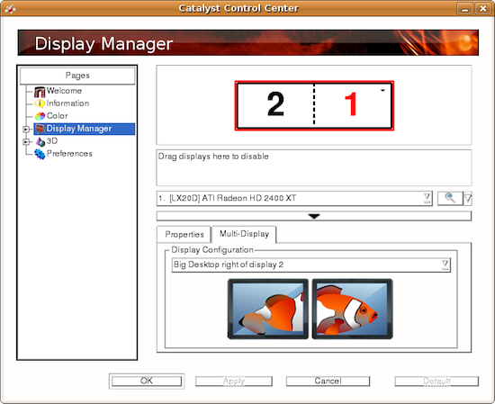
Task: Open the ATI Radeon HD 2400 XT dropdown
Action: click(x=294, y=198)
